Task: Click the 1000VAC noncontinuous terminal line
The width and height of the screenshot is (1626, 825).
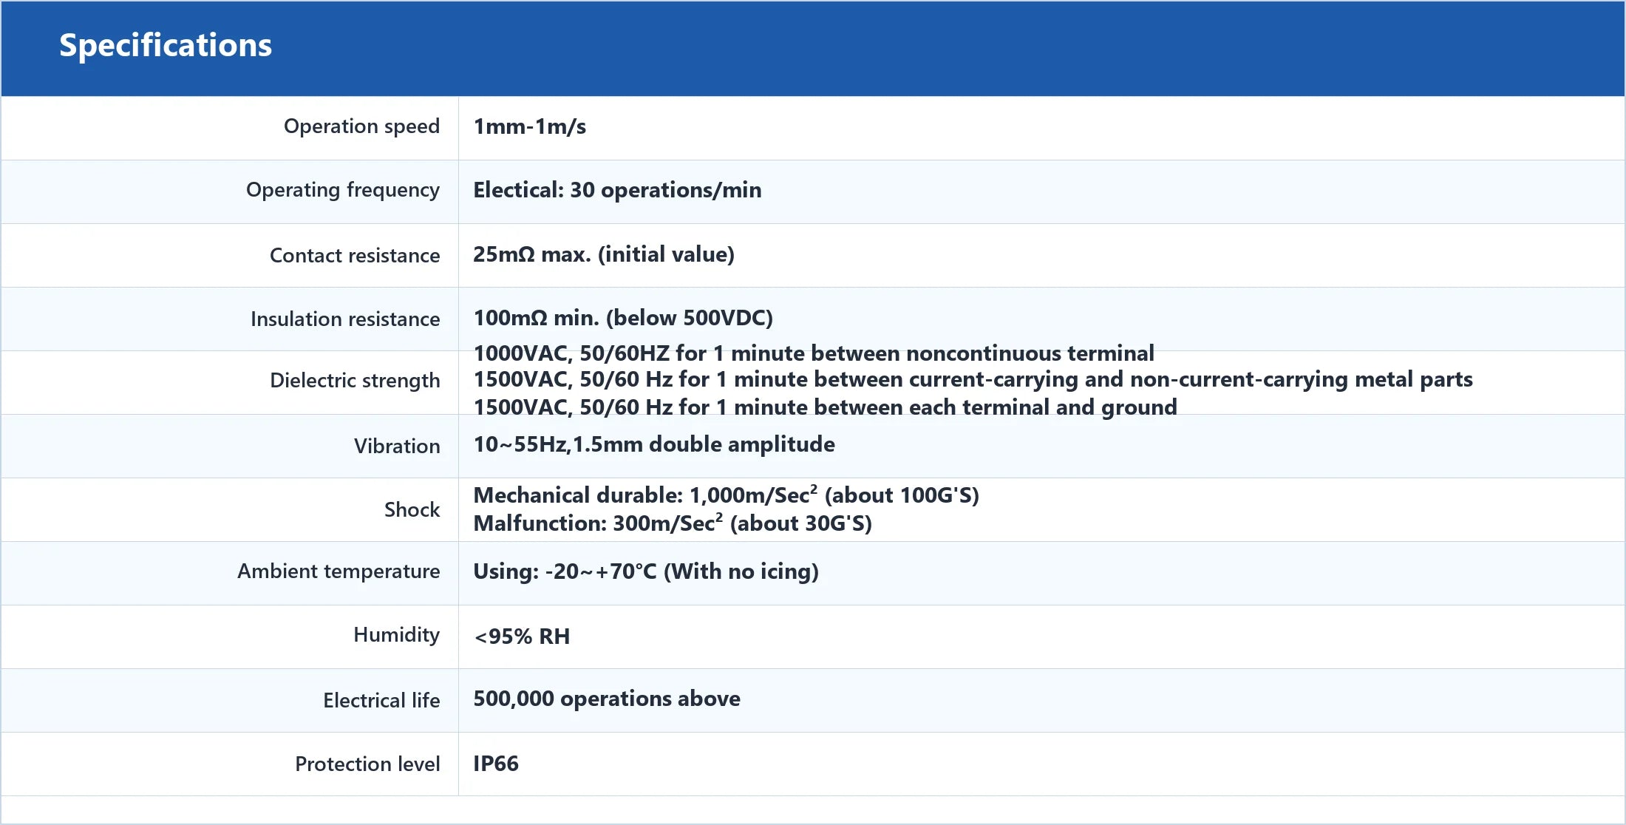Action: tap(814, 353)
